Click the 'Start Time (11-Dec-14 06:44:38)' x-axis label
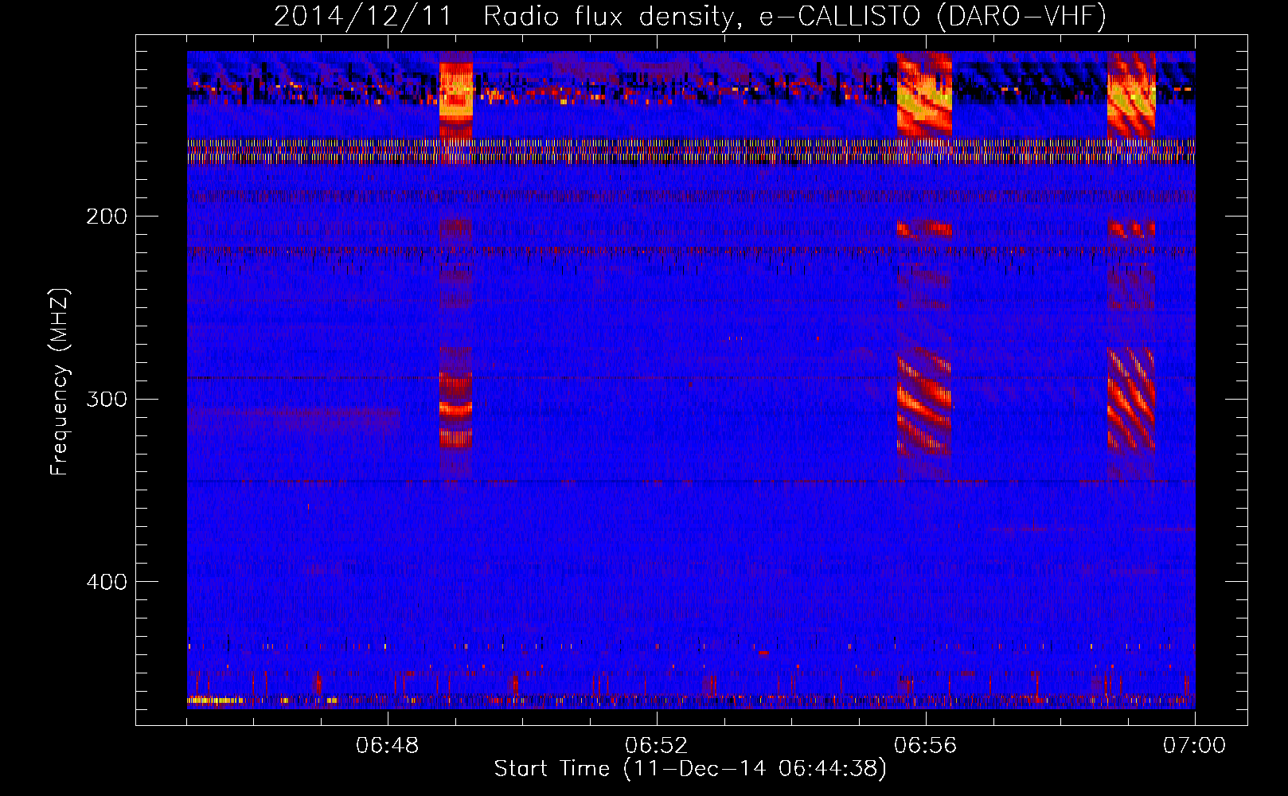1288x796 pixels. click(690, 769)
